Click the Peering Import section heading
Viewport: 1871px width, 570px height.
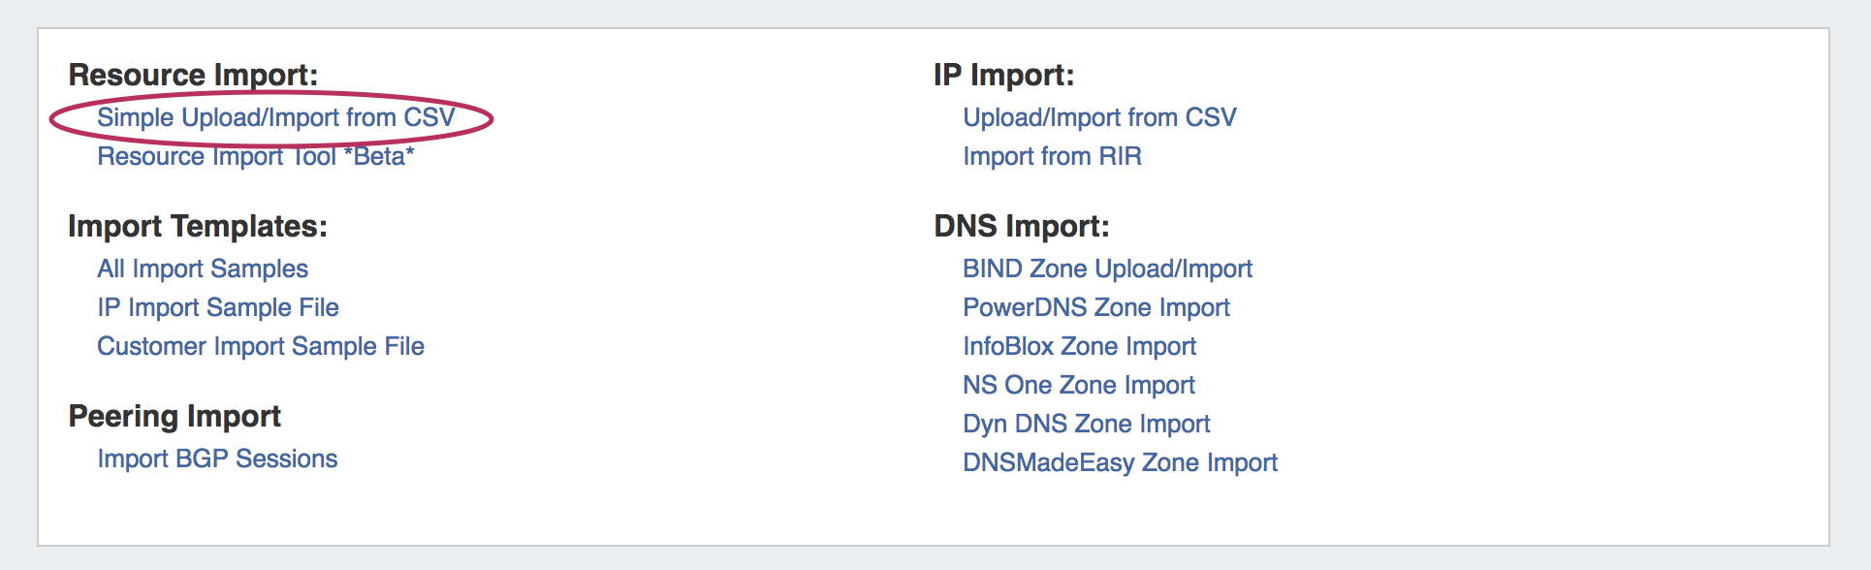click(x=174, y=417)
